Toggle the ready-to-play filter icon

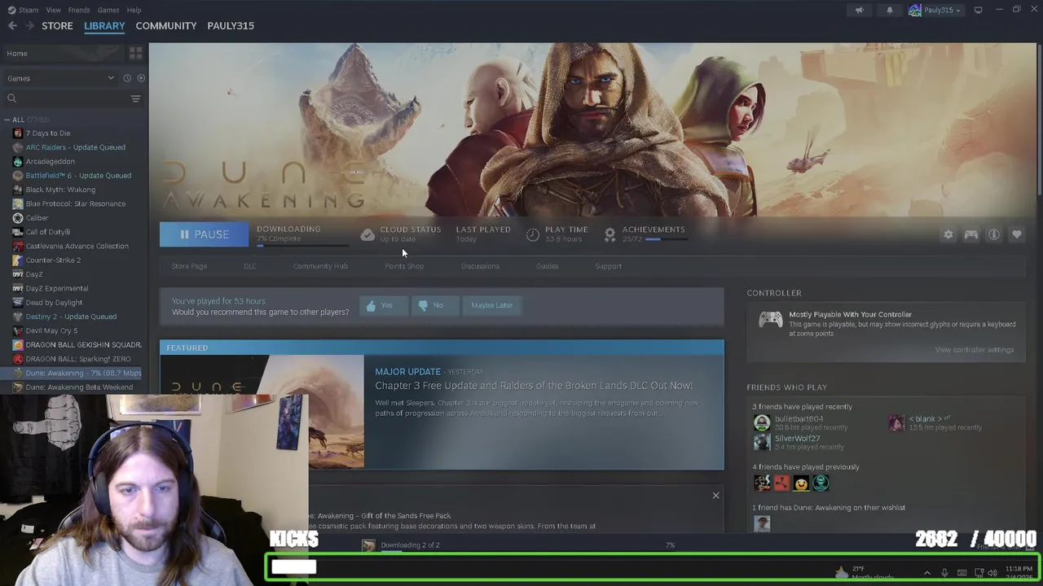141,78
